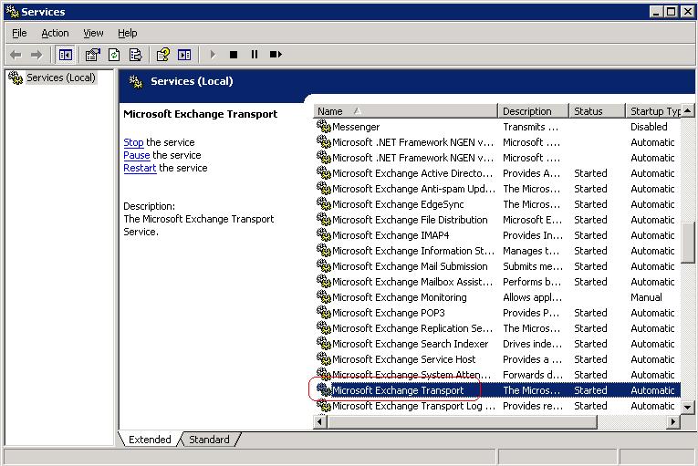Click the Pause the service link
Viewport: 698px width, 466px height.
136,155
